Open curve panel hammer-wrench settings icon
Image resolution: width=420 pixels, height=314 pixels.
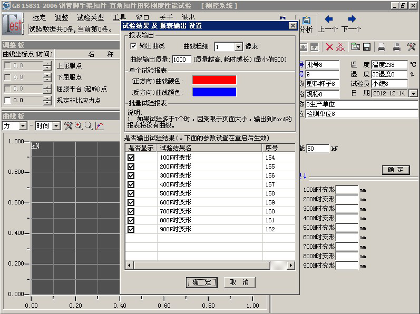click(x=68, y=126)
